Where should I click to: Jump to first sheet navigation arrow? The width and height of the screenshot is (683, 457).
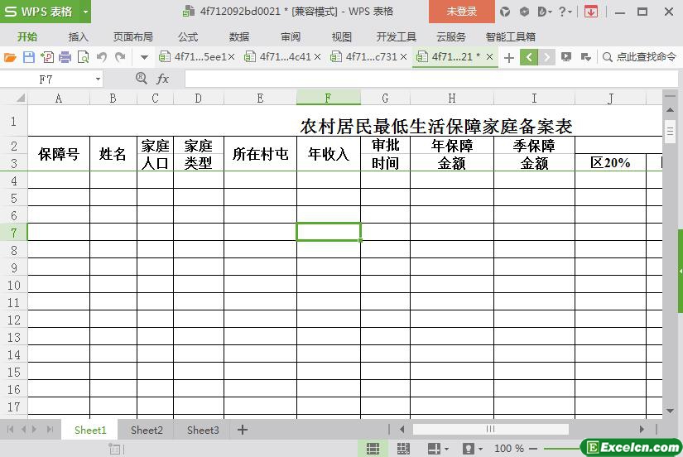(10, 430)
